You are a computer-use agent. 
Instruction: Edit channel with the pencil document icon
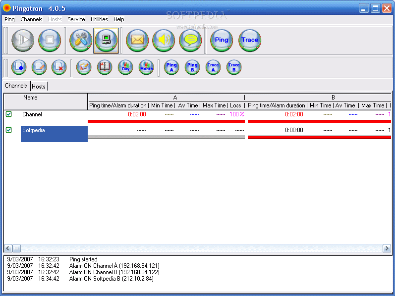(39, 67)
